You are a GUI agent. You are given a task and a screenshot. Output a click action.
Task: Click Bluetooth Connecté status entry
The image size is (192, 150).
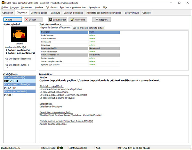tap(11, 148)
